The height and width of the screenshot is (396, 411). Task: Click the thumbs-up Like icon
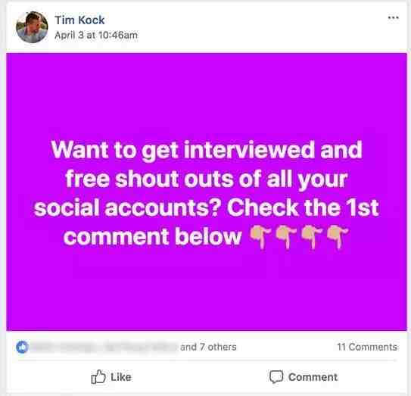point(98,377)
